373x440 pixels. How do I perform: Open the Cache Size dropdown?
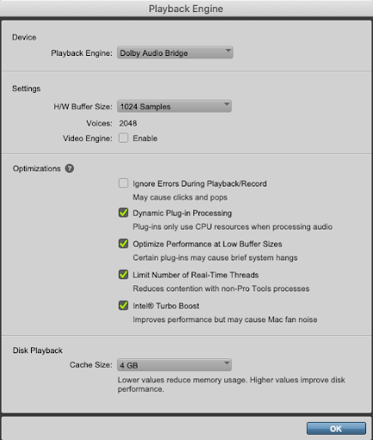point(174,365)
